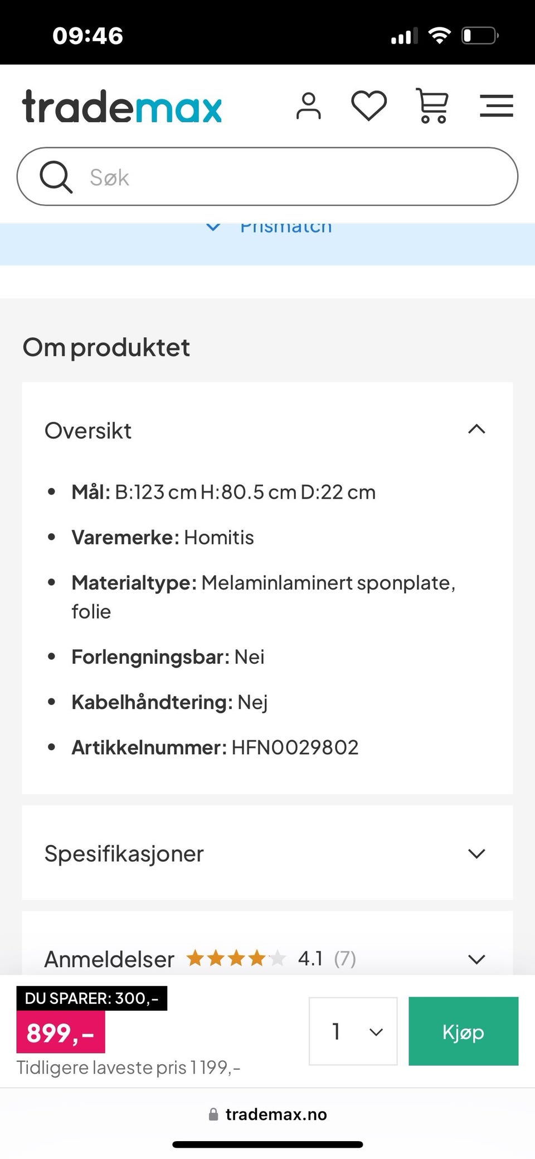
Task: Open the hamburger menu
Action: coord(496,105)
